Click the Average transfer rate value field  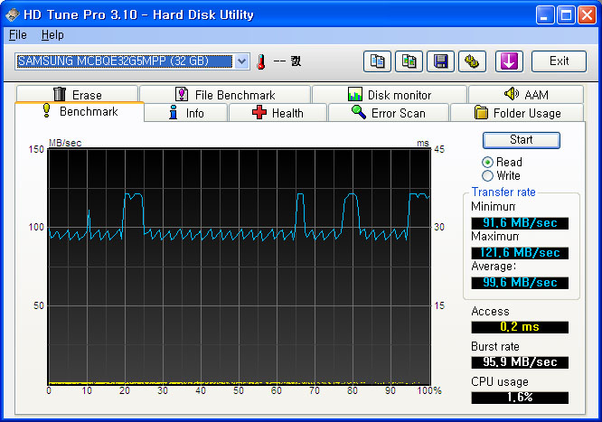(520, 283)
